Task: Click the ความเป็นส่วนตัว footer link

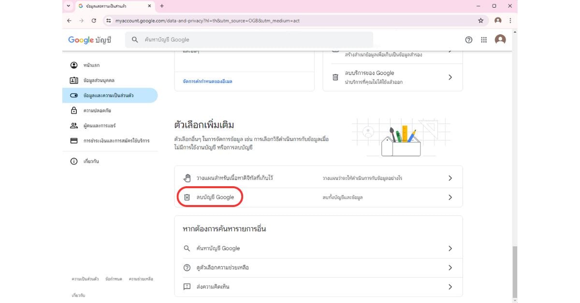Action: [85, 279]
